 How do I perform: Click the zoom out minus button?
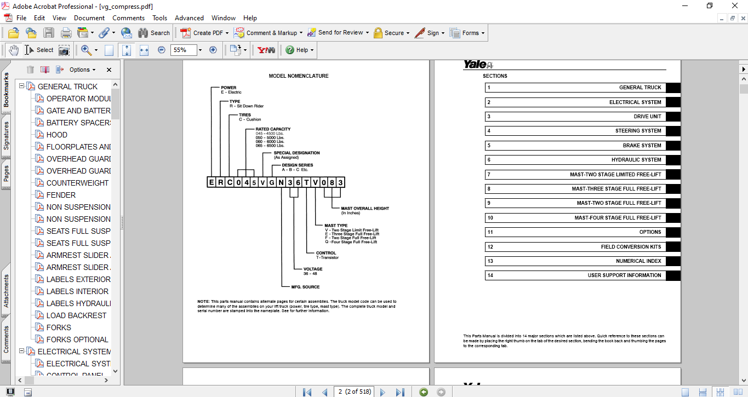pos(162,50)
